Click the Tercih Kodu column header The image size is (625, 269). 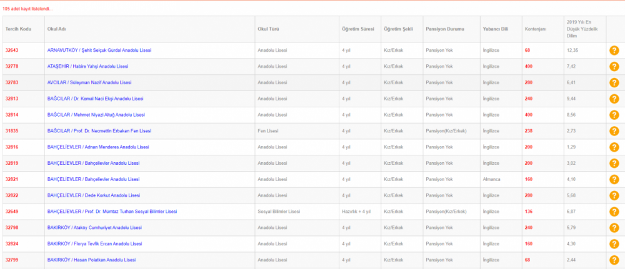coord(17,29)
